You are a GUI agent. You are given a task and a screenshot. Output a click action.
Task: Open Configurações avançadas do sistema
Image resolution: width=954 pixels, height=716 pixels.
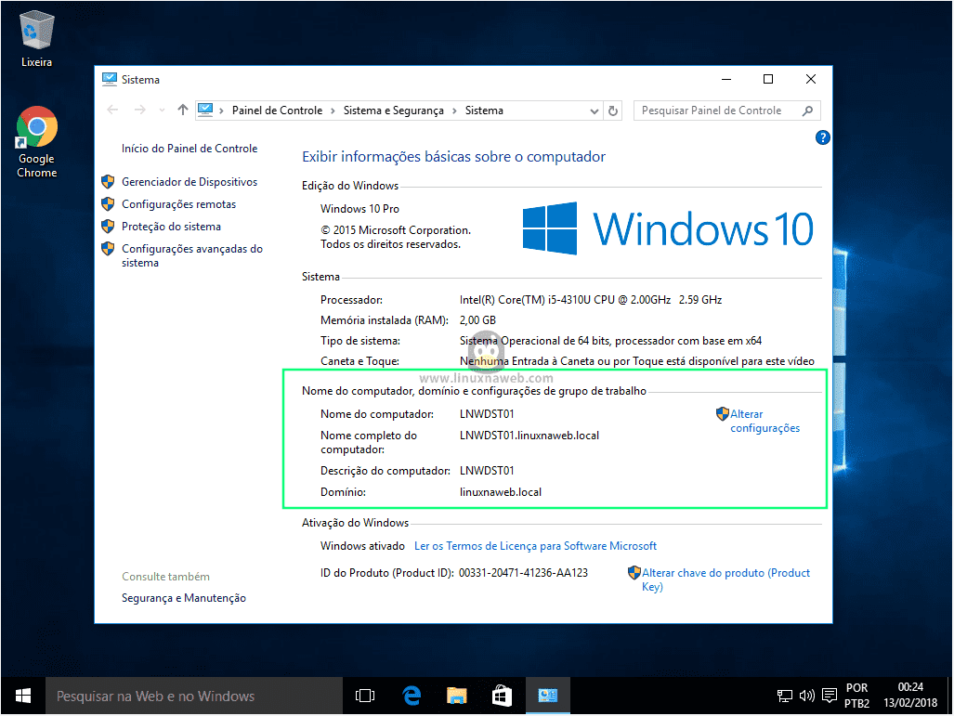[x=192, y=255]
